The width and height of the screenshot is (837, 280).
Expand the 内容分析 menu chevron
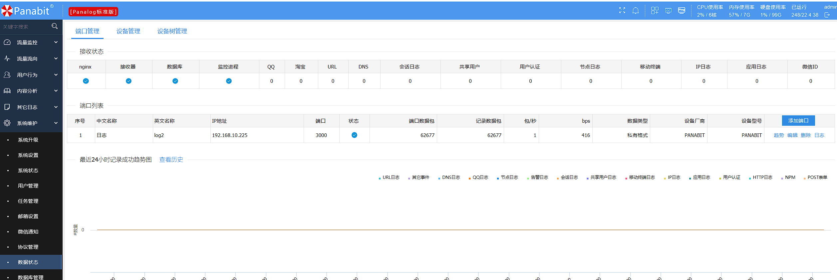click(x=56, y=91)
